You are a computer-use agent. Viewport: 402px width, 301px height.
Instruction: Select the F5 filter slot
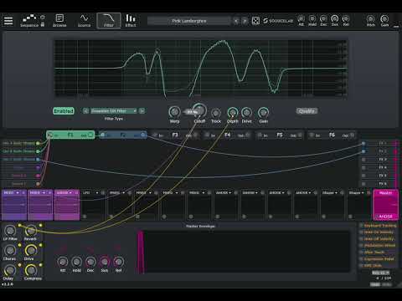click(280, 135)
